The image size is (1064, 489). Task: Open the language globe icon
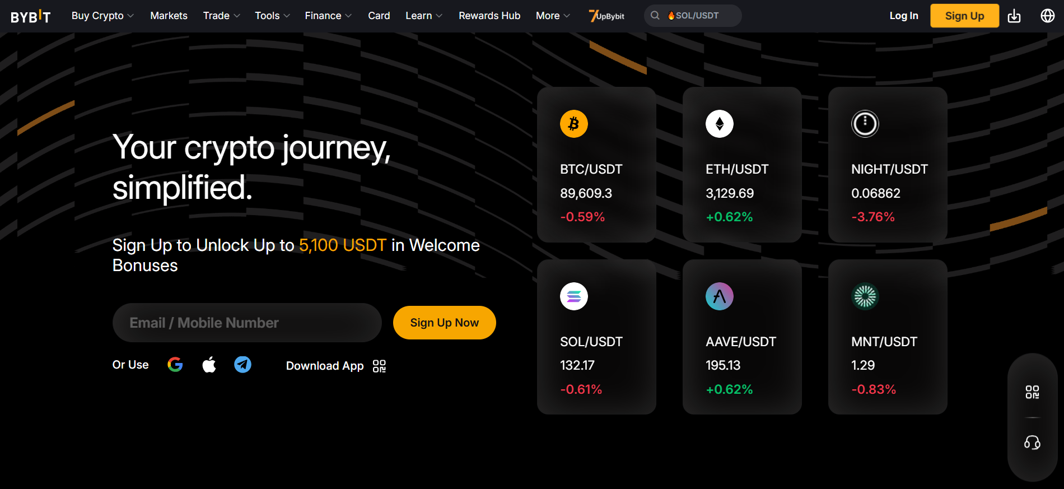1048,16
